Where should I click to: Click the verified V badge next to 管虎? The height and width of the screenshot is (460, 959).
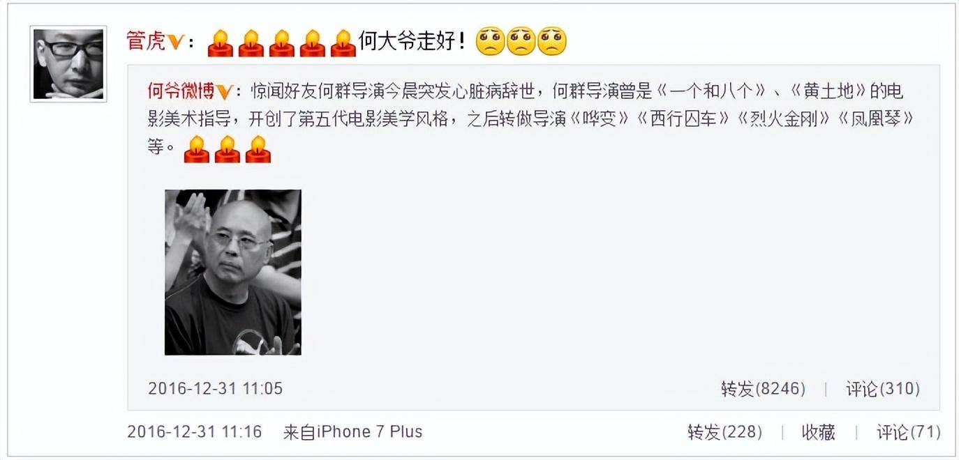[177, 43]
